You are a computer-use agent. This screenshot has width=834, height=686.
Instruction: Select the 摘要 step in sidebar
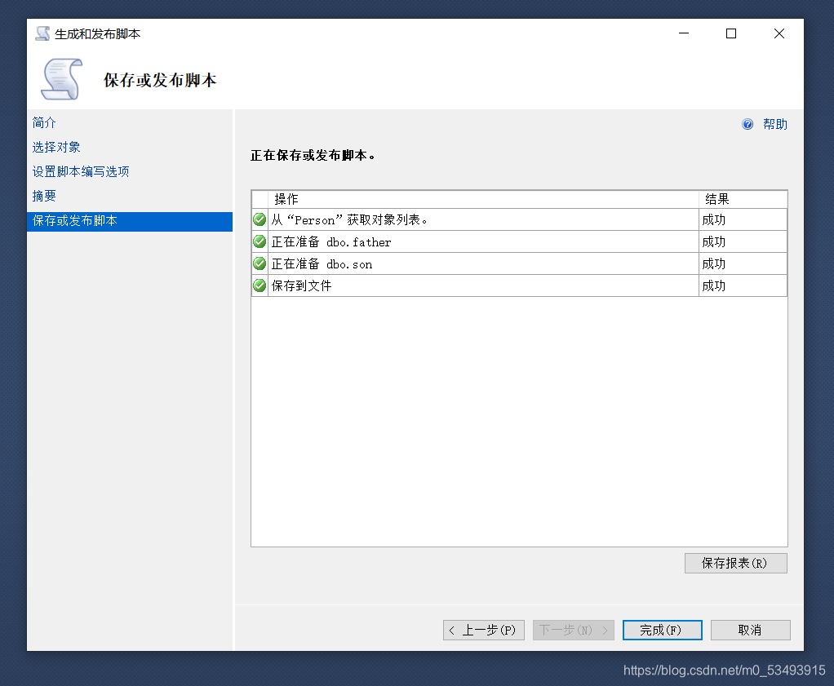click(44, 196)
